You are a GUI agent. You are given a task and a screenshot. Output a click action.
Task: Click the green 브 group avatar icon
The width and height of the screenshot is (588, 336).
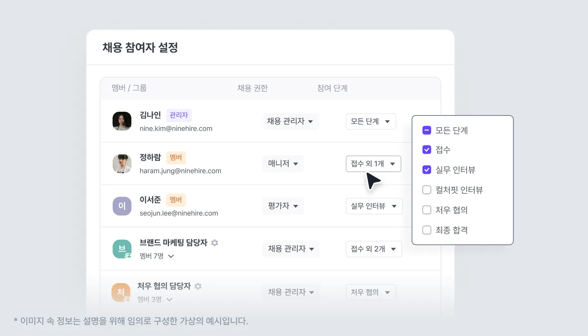[x=122, y=249]
